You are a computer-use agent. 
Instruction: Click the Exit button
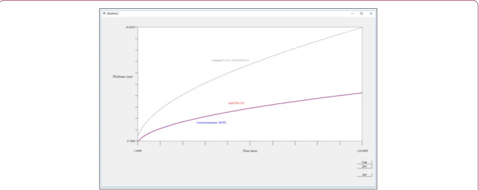[x=364, y=175]
